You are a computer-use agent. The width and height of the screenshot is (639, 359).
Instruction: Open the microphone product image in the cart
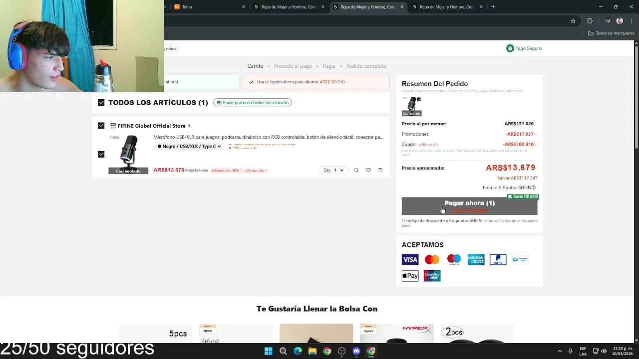[x=128, y=154]
